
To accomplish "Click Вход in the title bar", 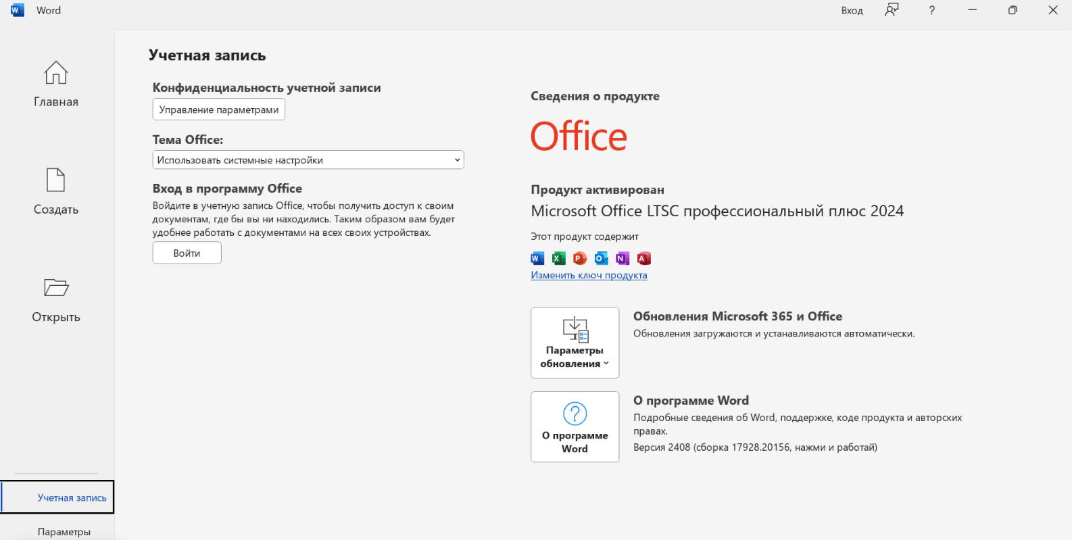I will (x=852, y=10).
